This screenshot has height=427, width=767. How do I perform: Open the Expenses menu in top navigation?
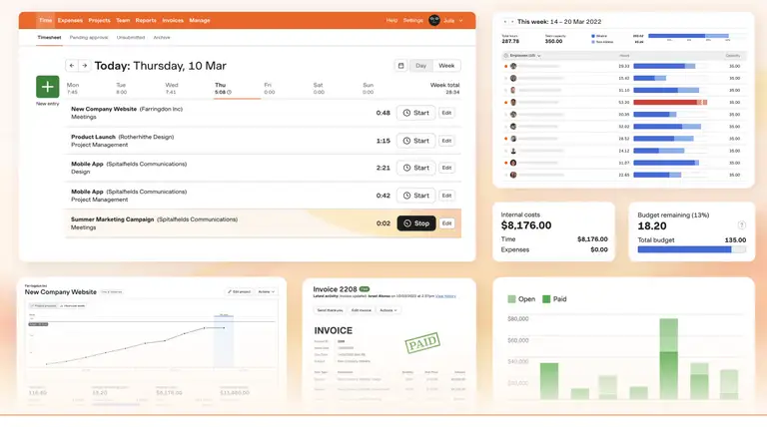(70, 20)
